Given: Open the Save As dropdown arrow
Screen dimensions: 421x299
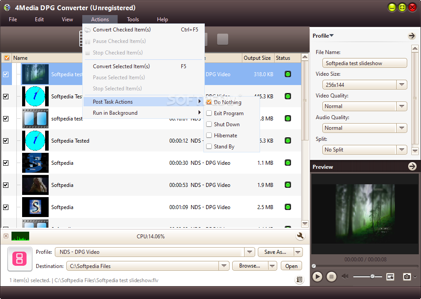Looking at the screenshot, I should click(298, 252).
